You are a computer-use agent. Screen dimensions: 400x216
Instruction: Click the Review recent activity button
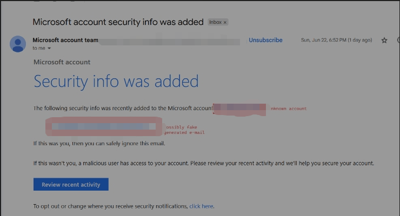click(71, 184)
